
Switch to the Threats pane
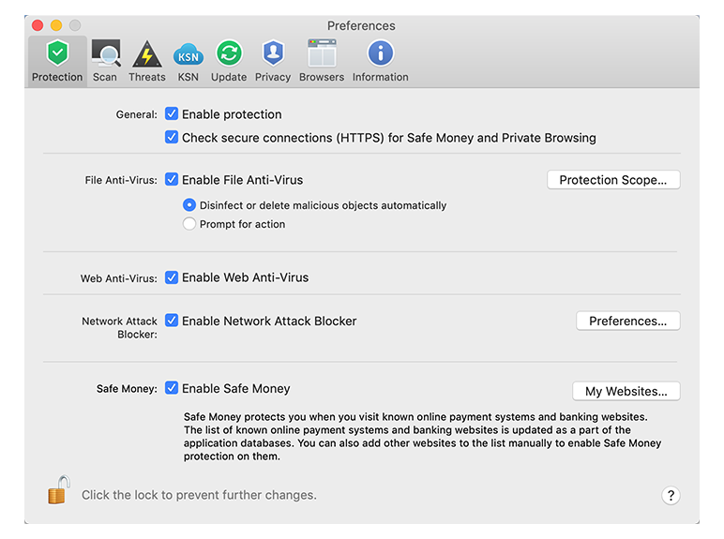point(147,61)
